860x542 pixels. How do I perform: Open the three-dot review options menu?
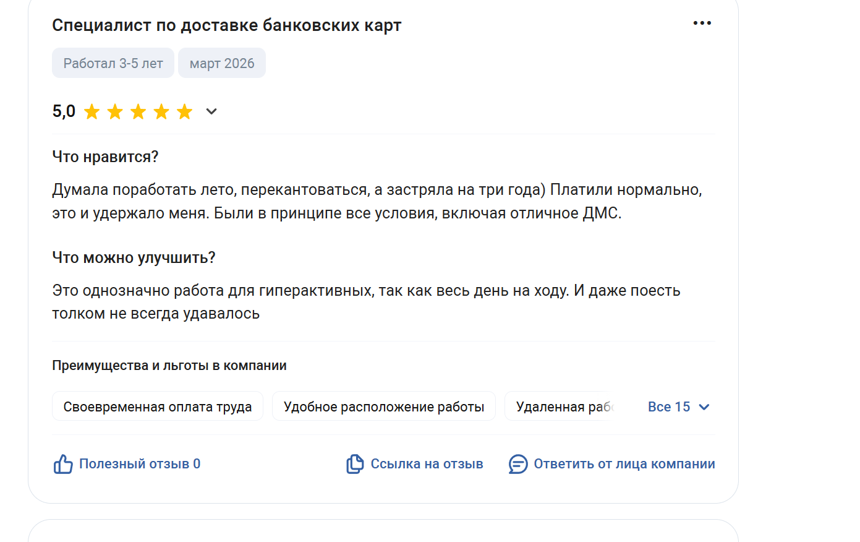click(x=702, y=24)
